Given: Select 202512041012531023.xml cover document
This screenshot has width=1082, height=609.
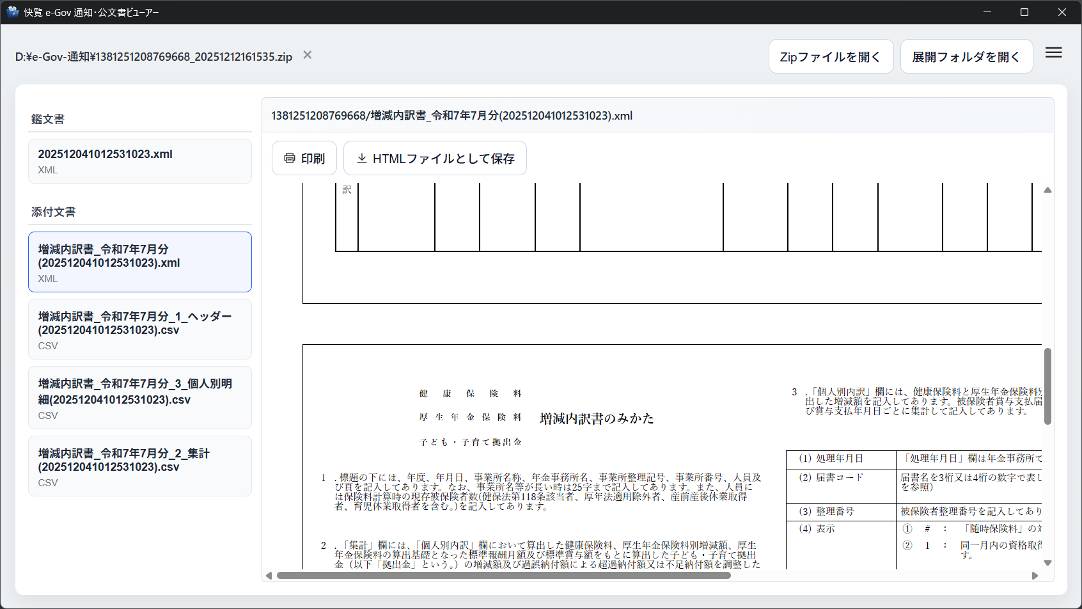Looking at the screenshot, I should (139, 161).
